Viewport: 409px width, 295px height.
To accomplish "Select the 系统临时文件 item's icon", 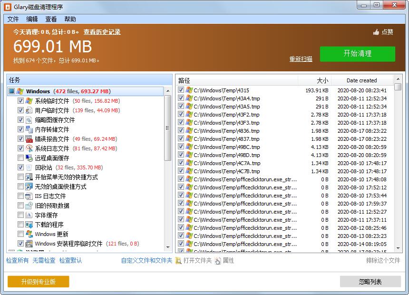I will pos(28,100).
